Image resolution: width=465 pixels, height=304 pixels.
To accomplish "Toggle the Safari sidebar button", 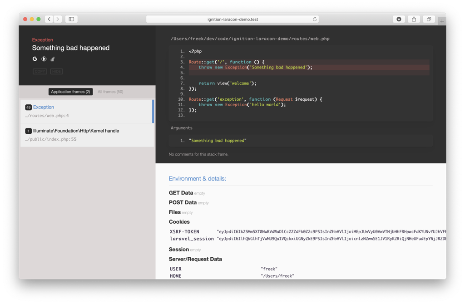I will pyautogui.click(x=71, y=19).
